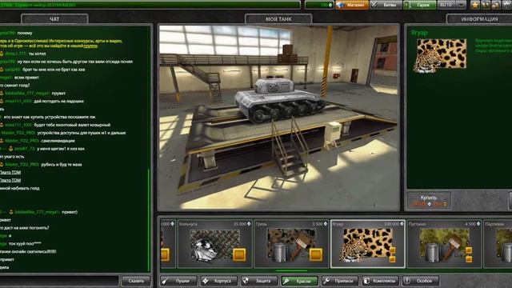Image resolution: width=512 pixels, height=288 pixels.
Task: Click the Ягуар title in information panel
Action: click(x=419, y=33)
